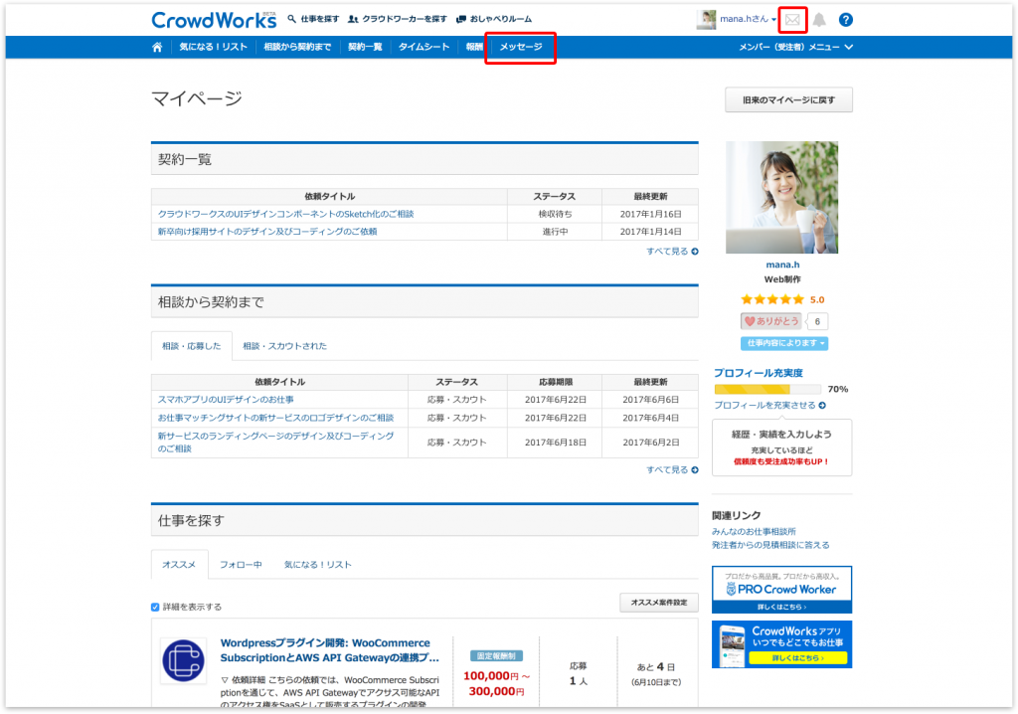Click the notification bell icon
1018x714 pixels.
pos(819,19)
